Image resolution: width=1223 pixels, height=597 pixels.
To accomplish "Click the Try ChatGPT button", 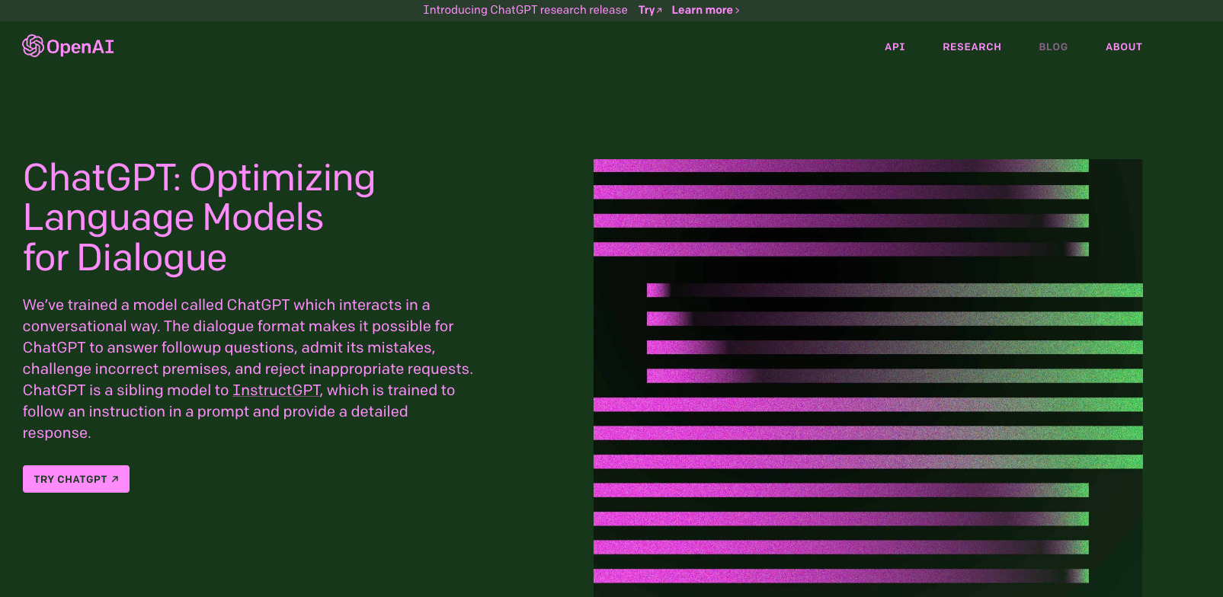I will pyautogui.click(x=76, y=479).
